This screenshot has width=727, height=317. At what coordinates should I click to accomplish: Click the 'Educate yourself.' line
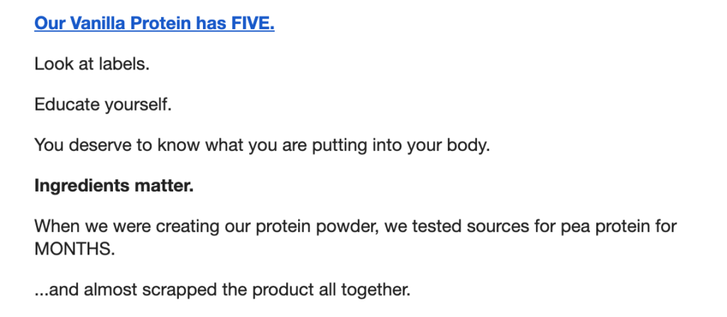pyautogui.click(x=103, y=105)
